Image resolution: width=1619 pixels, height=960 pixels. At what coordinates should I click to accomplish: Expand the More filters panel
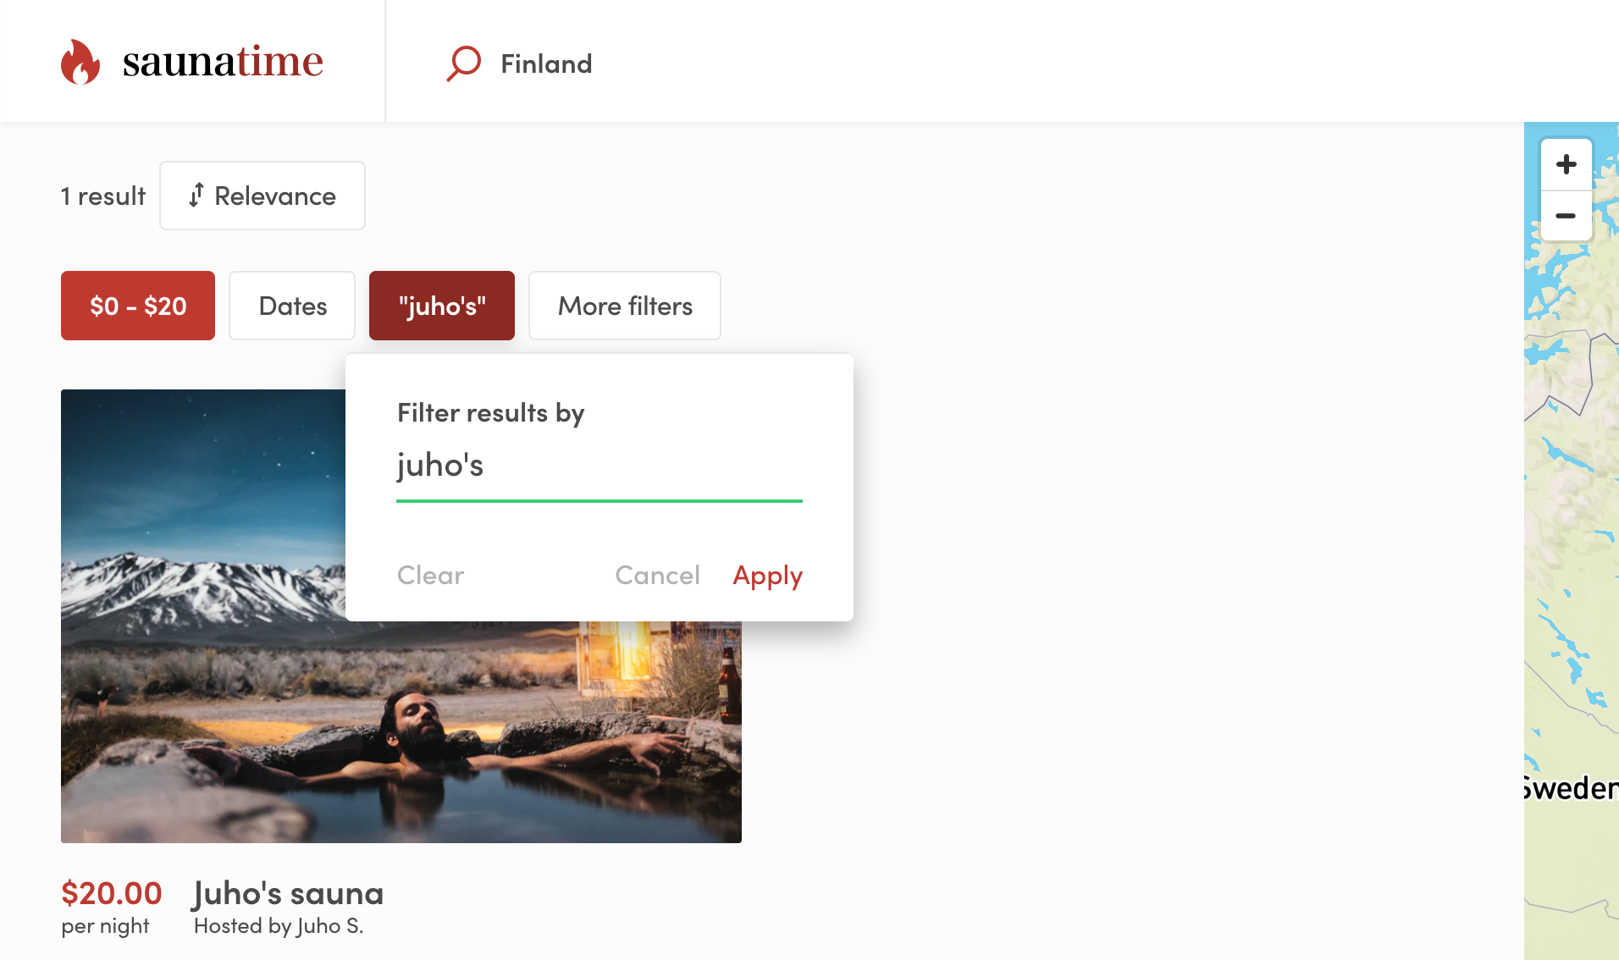coord(624,306)
